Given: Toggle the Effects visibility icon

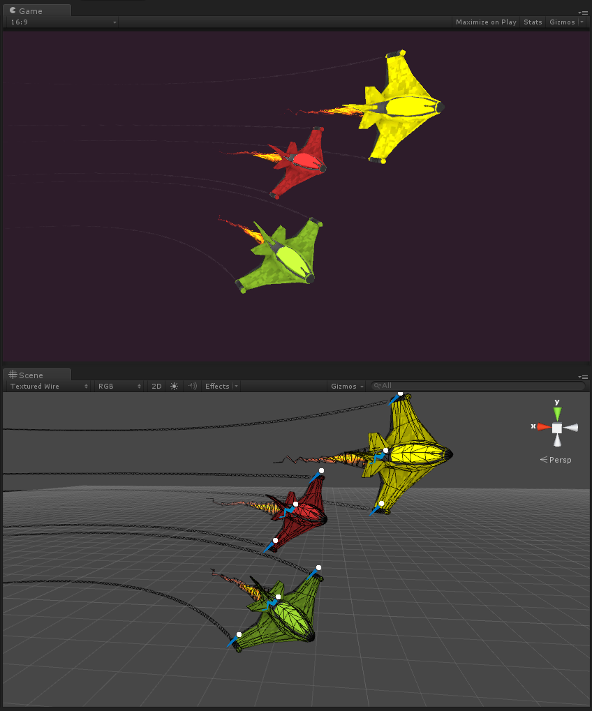Looking at the screenshot, I should point(216,386).
